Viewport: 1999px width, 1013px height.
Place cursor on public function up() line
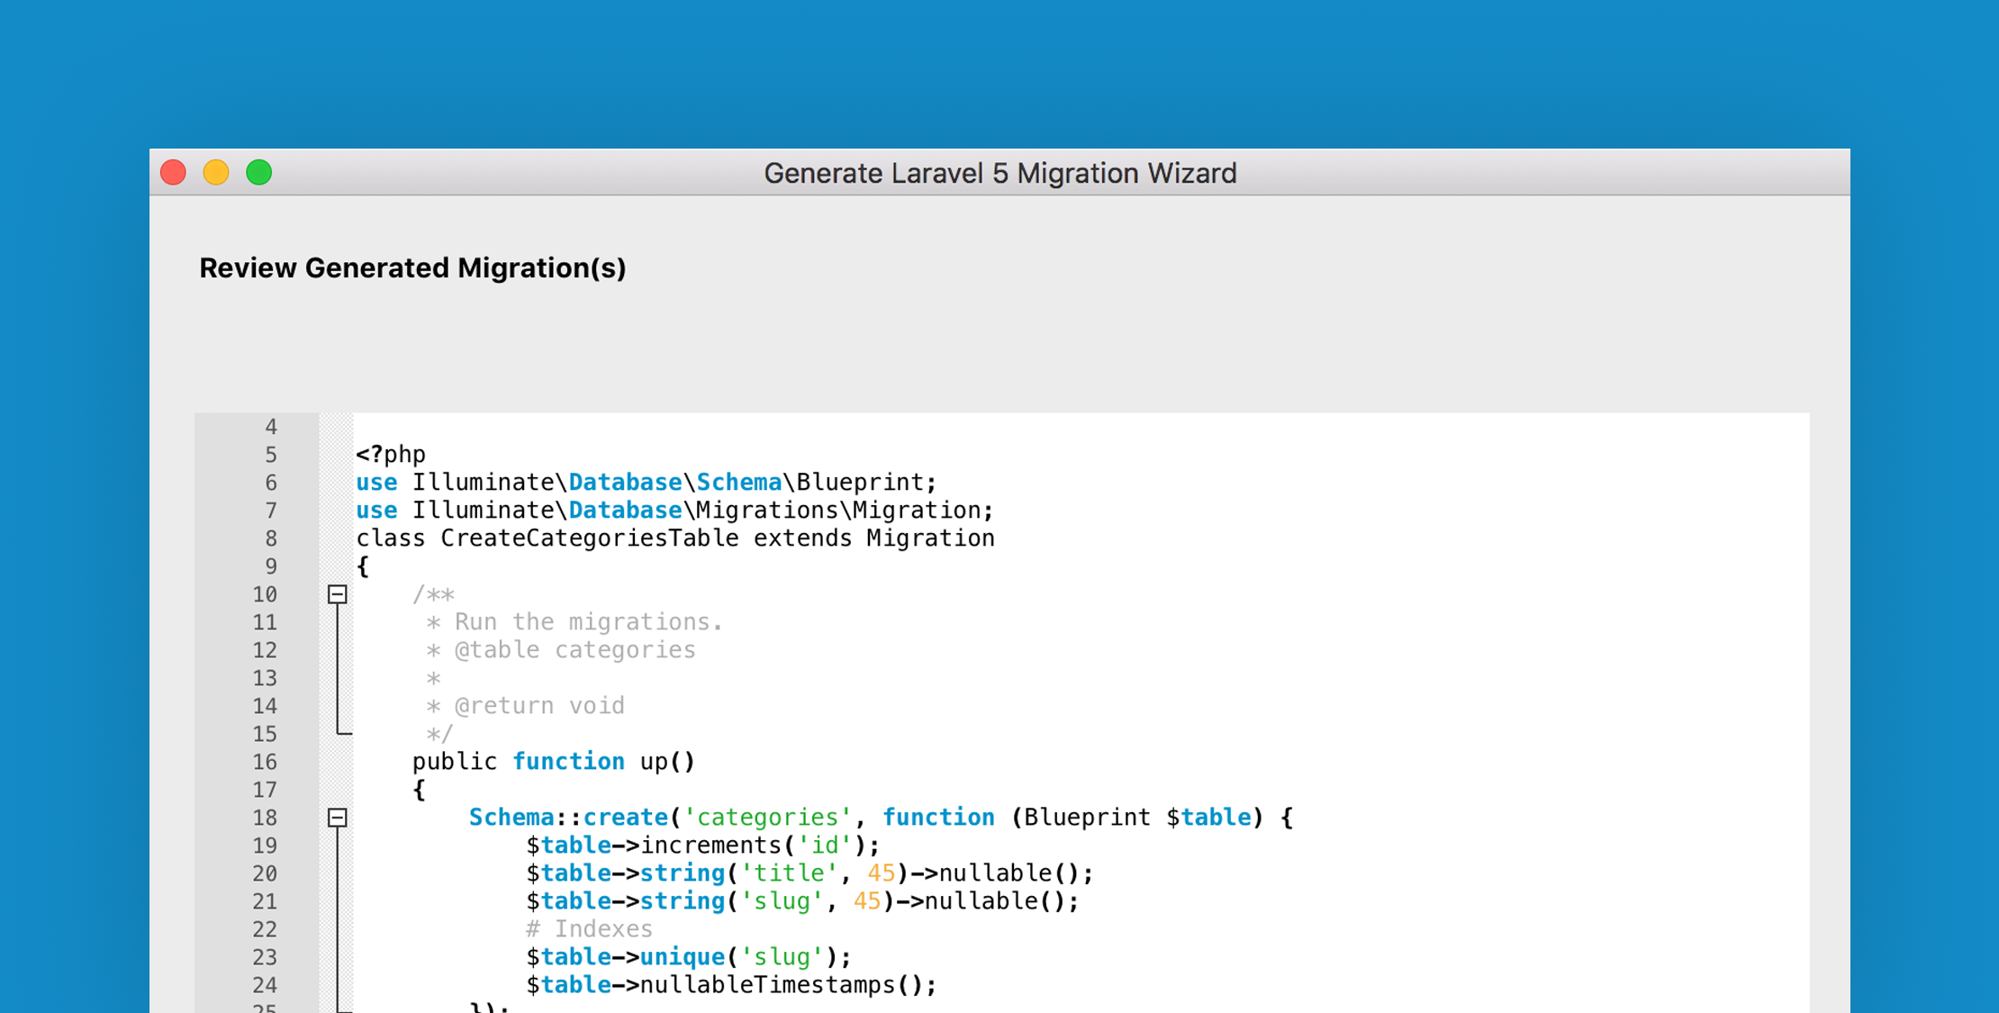pyautogui.click(x=553, y=761)
